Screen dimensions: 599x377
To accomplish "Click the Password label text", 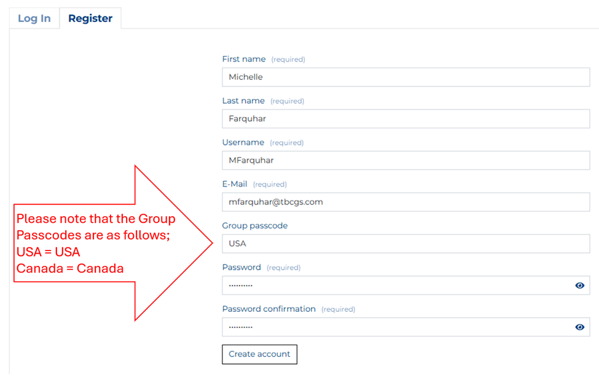I will tap(241, 268).
